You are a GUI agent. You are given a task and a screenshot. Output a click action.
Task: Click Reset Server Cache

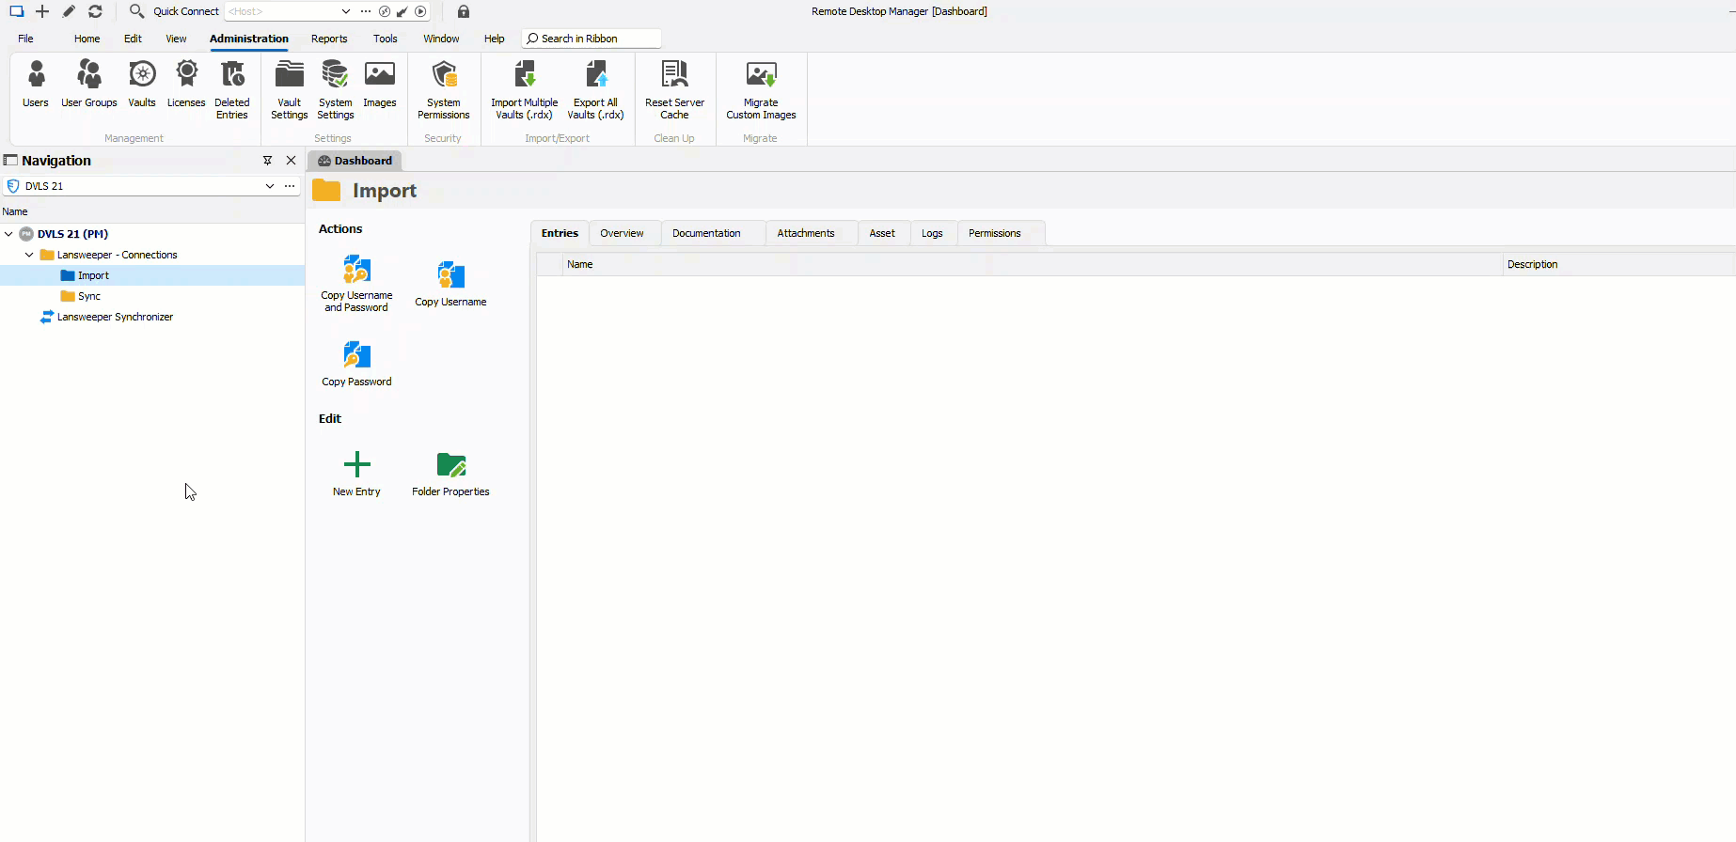pyautogui.click(x=674, y=89)
